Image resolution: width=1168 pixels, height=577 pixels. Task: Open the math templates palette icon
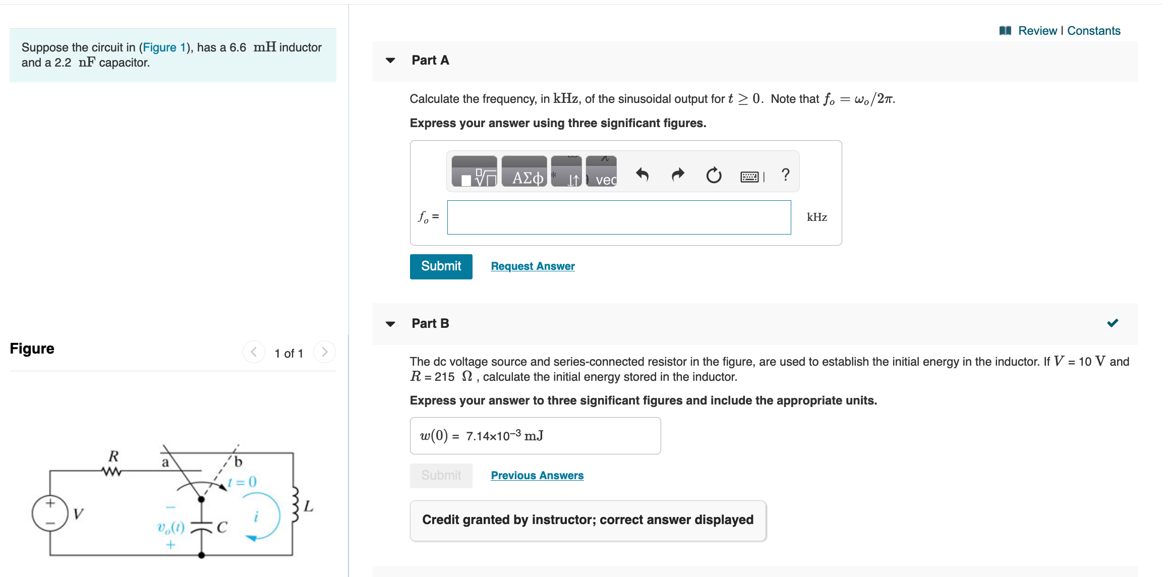pyautogui.click(x=475, y=172)
